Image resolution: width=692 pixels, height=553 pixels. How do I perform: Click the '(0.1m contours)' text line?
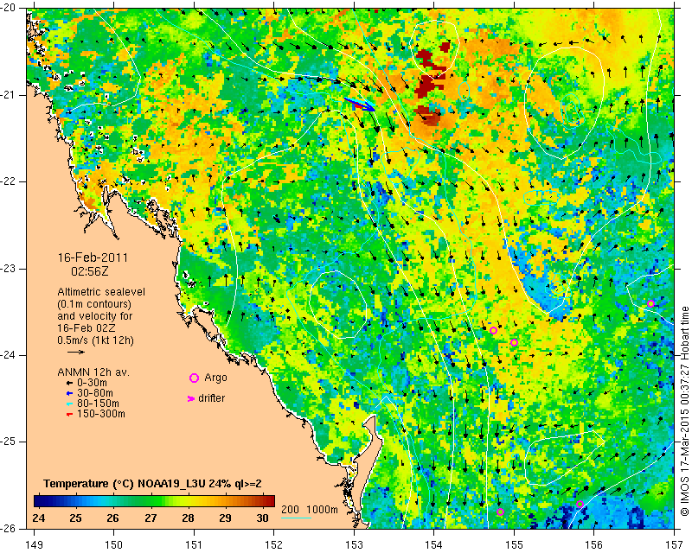pos(94,304)
